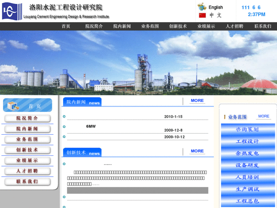The image size is (277, 208).
Task: Click the bullet icon of the 6MW news item
Action: [x=64, y=127]
